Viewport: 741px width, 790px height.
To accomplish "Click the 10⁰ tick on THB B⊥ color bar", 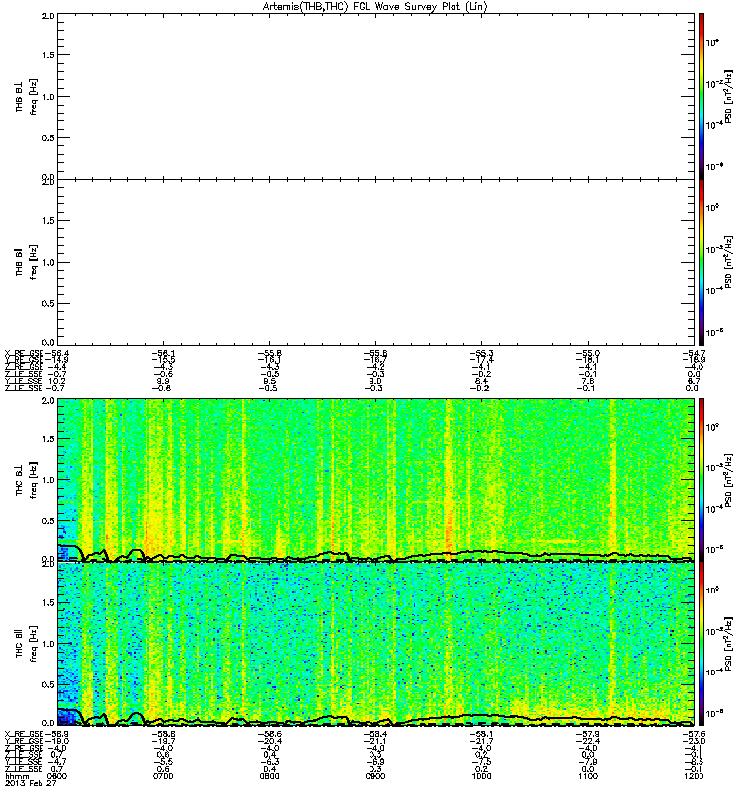I will click(x=712, y=42).
